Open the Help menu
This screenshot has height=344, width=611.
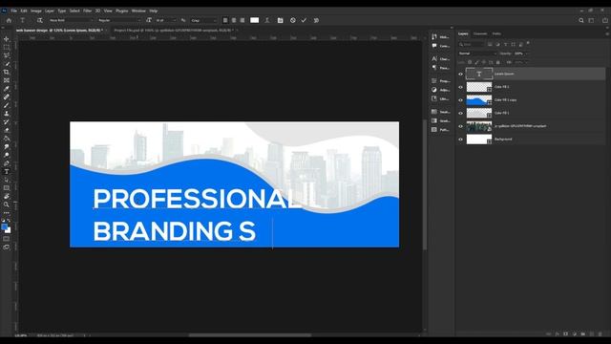(x=154, y=11)
